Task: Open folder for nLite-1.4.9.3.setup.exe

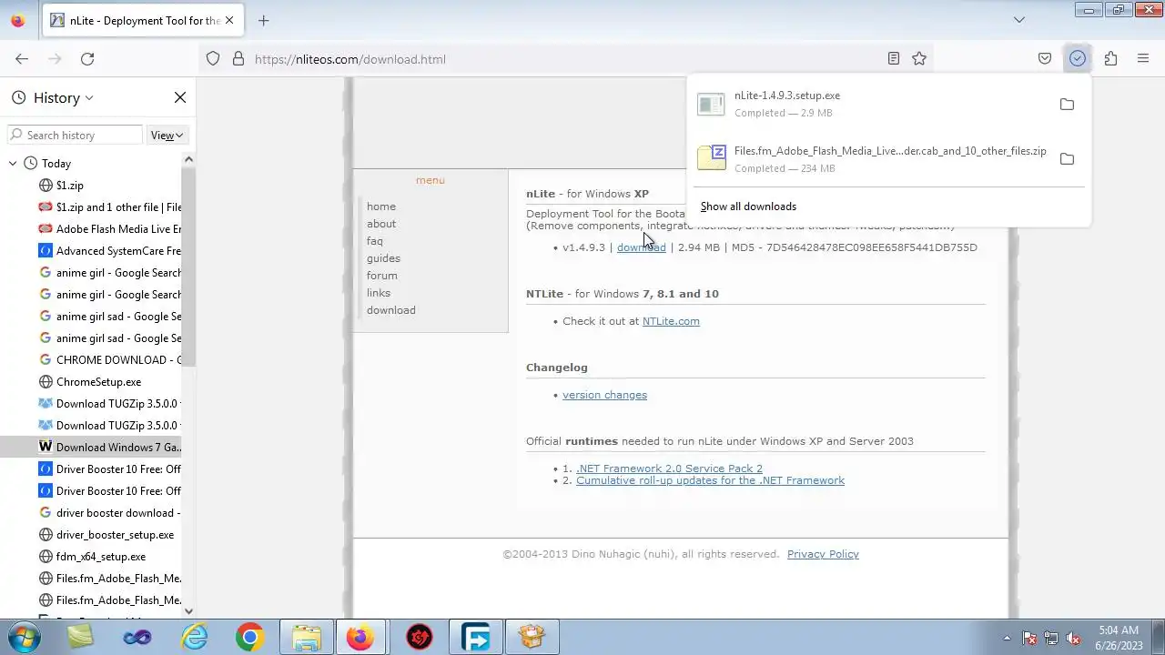Action: (x=1067, y=105)
